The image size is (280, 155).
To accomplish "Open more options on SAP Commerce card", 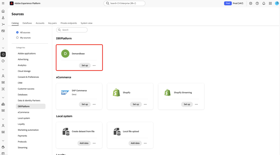I will click(94, 104).
